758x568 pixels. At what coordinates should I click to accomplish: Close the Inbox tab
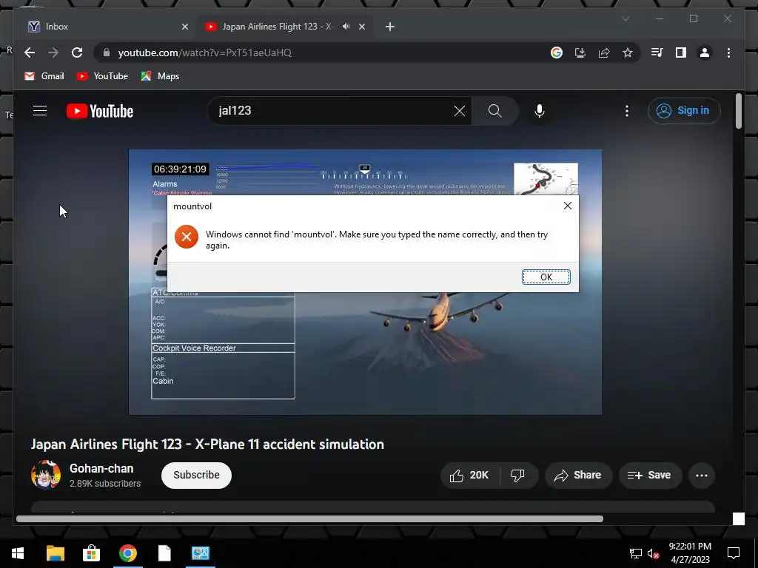pos(184,27)
